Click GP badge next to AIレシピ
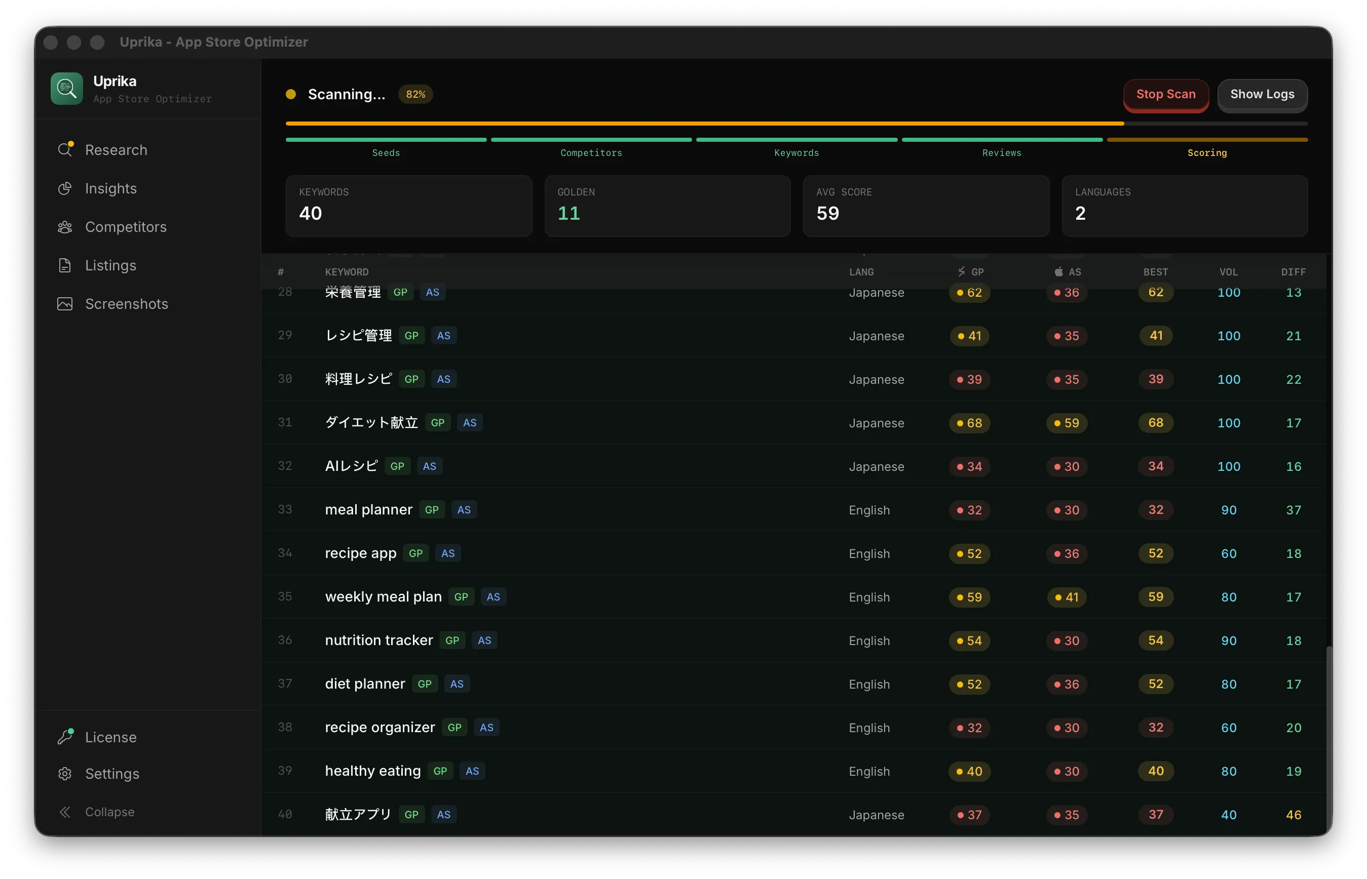Viewport: 1367px width, 879px height. (x=397, y=466)
